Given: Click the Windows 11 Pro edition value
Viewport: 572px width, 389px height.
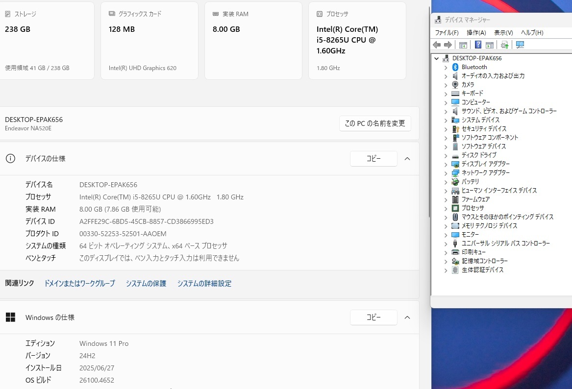Looking at the screenshot, I should point(104,343).
